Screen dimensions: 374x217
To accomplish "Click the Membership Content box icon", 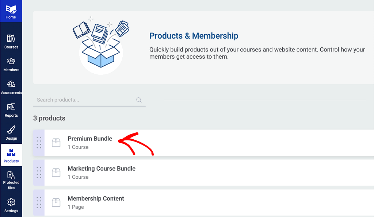I will (x=56, y=202).
